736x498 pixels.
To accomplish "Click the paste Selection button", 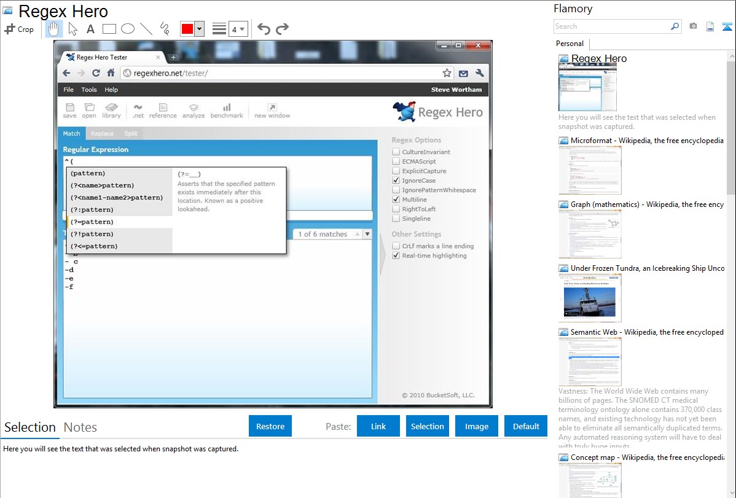I will (427, 426).
